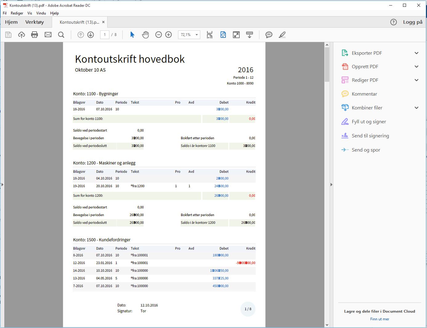The image size is (427, 328).
Task: Click the Bilagsnr cell 19-2016
Action: (79, 186)
